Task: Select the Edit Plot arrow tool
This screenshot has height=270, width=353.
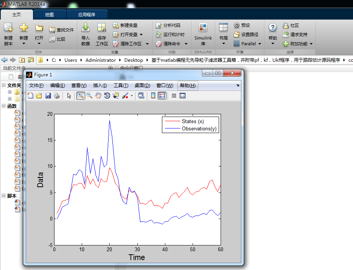Action: point(69,95)
